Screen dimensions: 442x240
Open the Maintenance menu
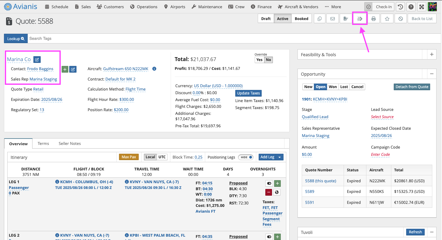[x=207, y=7]
